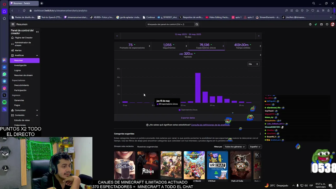Expand the Comunidad sidebar section
Viewport: 336px width, 189px height.
tap(37, 110)
